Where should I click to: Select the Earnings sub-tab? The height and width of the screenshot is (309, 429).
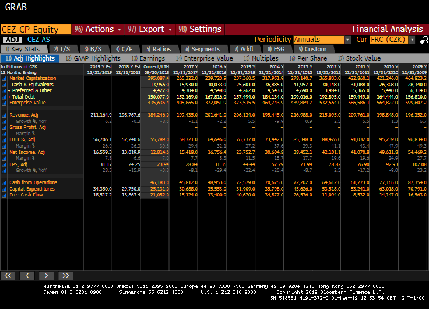pos(148,58)
